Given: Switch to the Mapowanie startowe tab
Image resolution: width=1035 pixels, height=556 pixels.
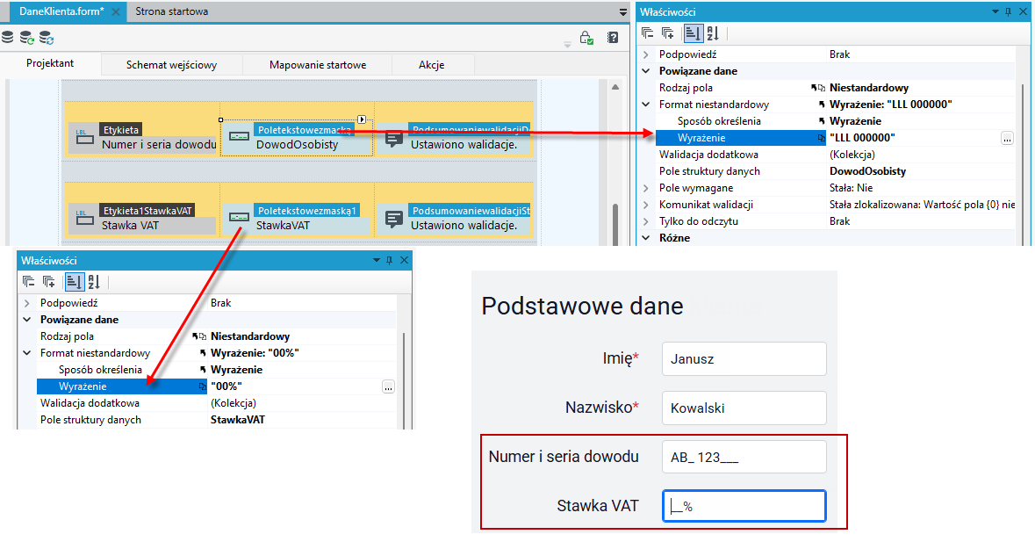Looking at the screenshot, I should coord(318,65).
